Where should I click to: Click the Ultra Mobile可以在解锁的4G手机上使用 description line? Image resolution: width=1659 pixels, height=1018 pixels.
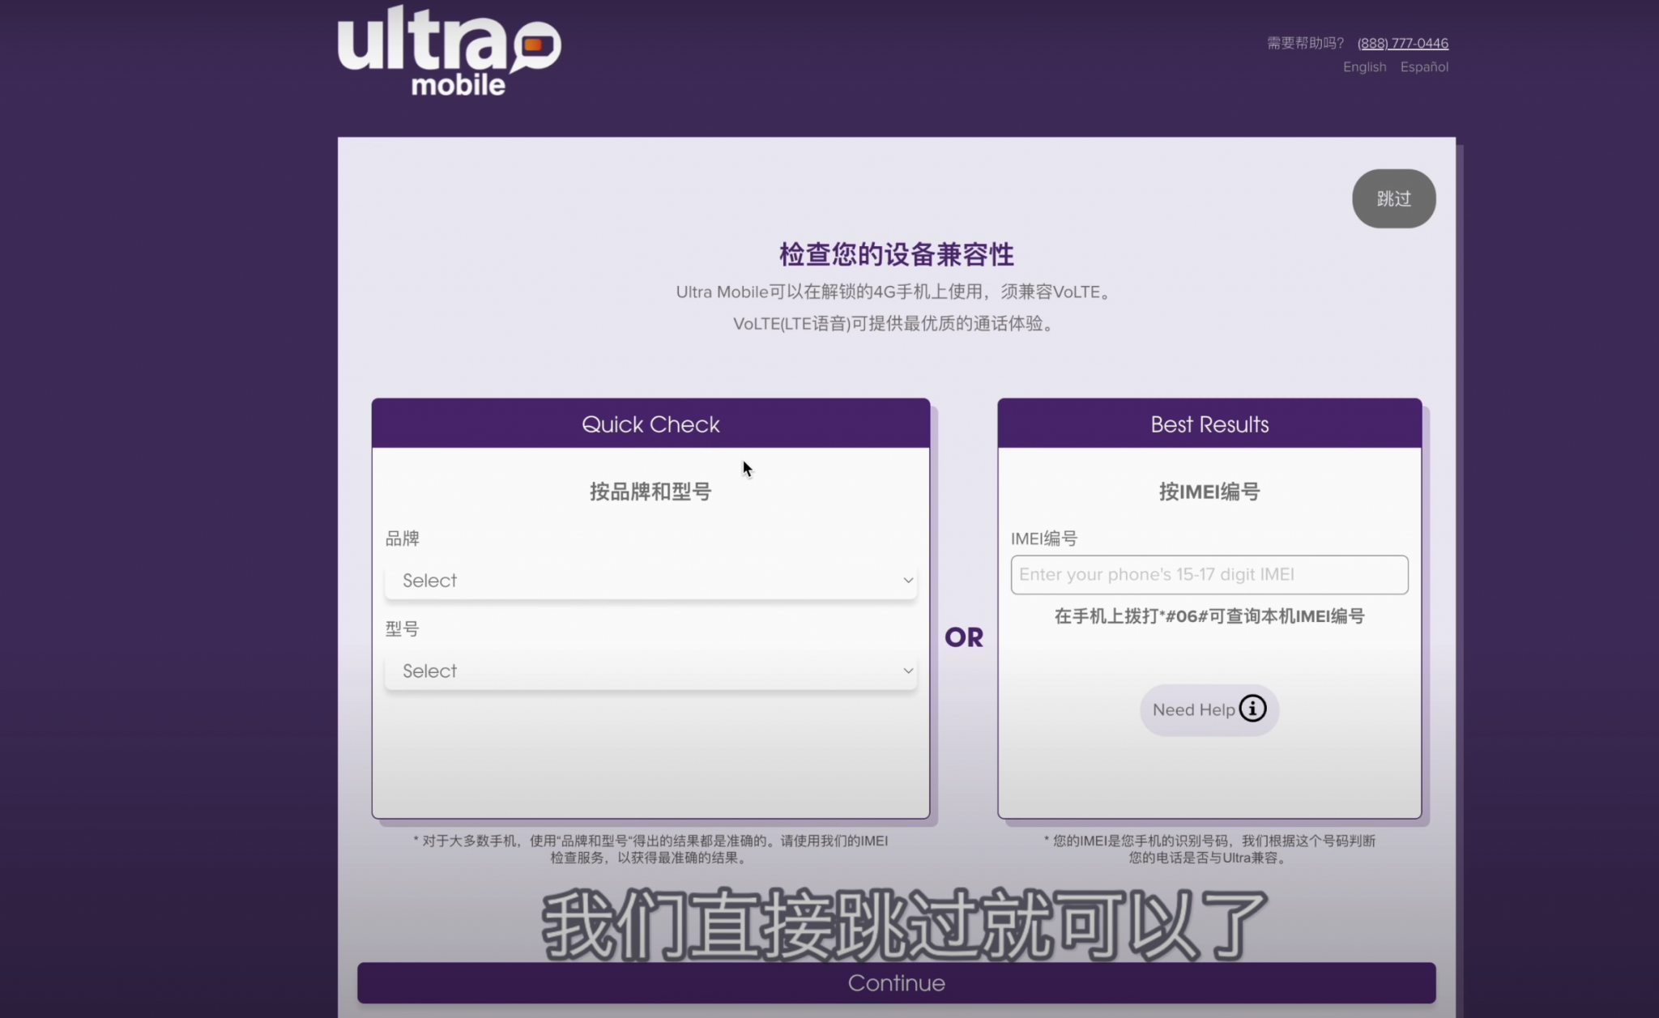pyautogui.click(x=896, y=292)
